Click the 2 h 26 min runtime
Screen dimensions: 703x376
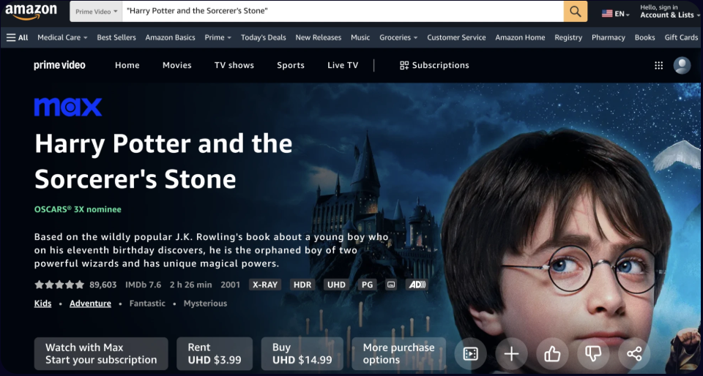click(x=190, y=285)
